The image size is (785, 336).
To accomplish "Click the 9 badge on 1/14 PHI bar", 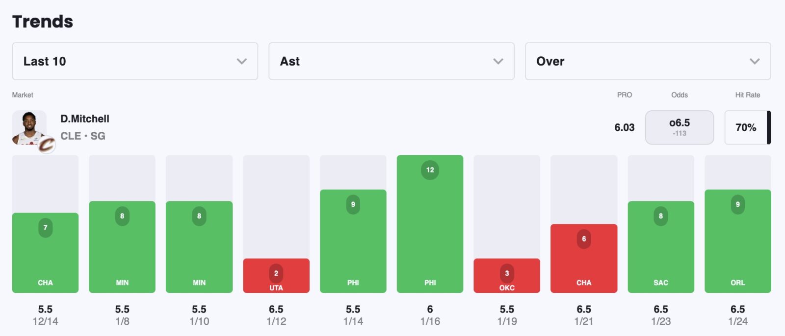I will 353,205.
